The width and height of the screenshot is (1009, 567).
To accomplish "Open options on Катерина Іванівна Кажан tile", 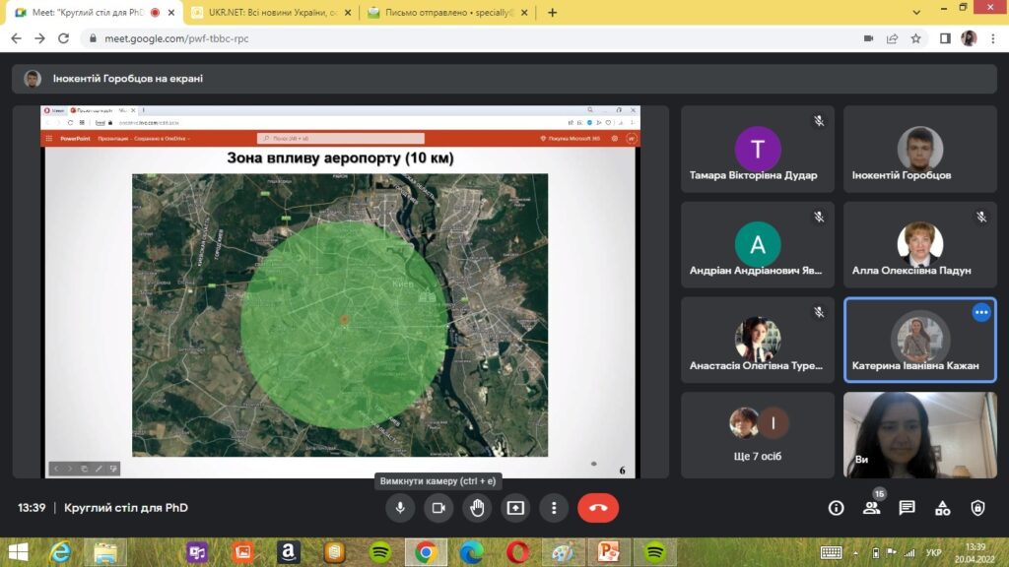I will [980, 312].
